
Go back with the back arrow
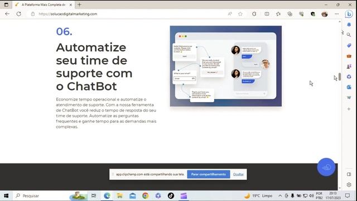coord(7,14)
